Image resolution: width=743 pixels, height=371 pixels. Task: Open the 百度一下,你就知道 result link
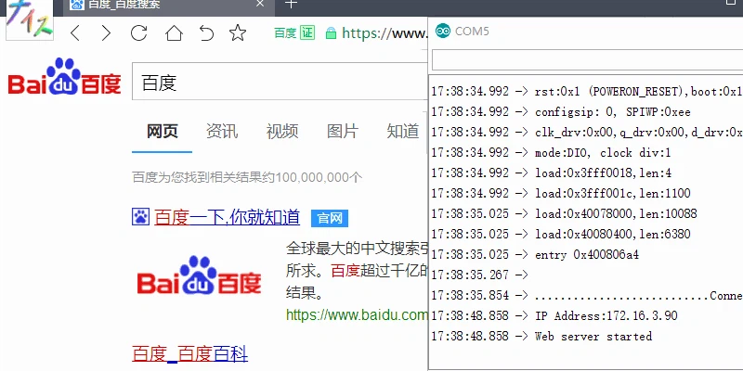227,218
